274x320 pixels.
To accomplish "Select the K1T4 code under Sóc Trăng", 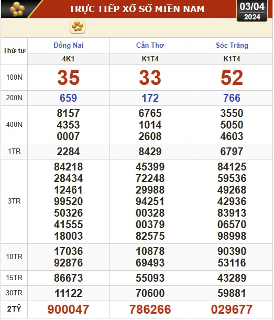I will coord(232,59).
